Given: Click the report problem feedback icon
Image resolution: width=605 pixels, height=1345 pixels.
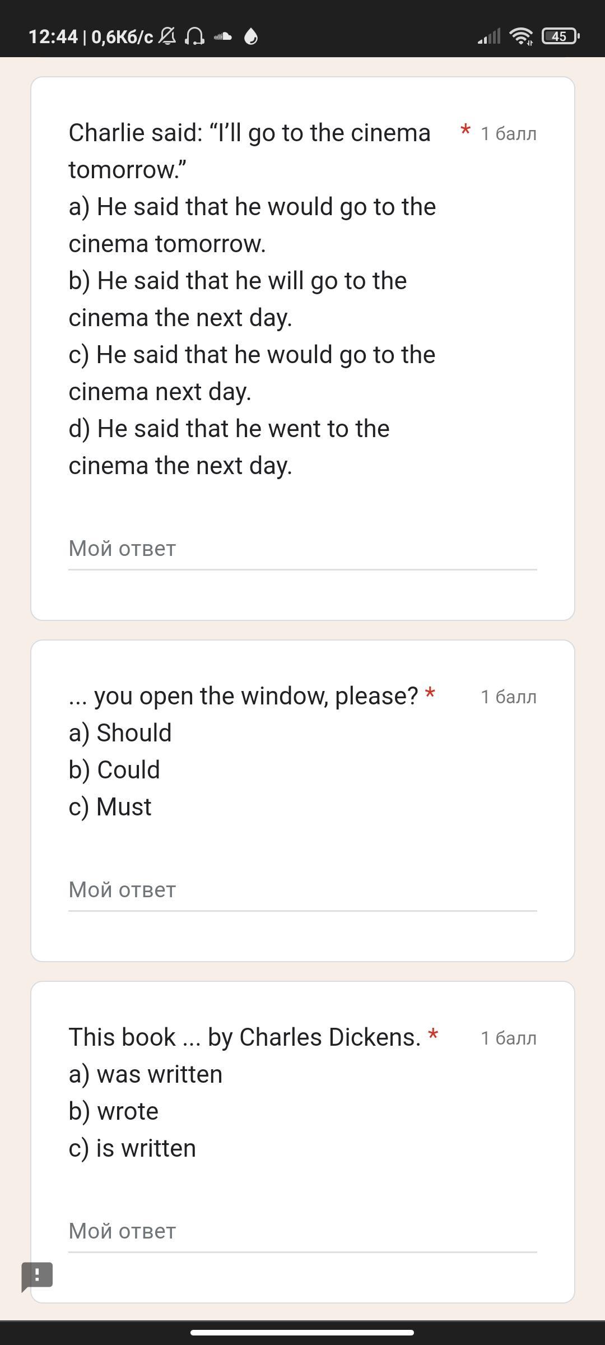Looking at the screenshot, I should pyautogui.click(x=37, y=1276).
